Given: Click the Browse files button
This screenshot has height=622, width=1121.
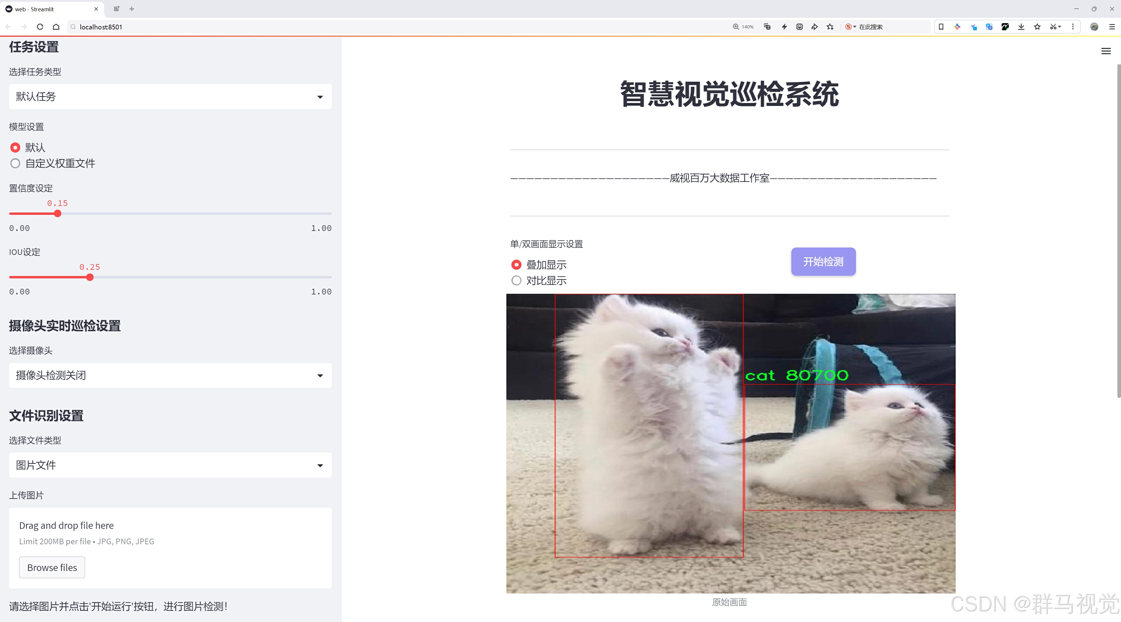Looking at the screenshot, I should point(52,568).
